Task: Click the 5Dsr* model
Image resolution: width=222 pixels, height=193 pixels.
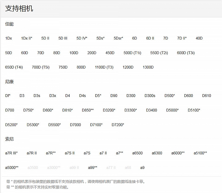Action: tap(118, 38)
